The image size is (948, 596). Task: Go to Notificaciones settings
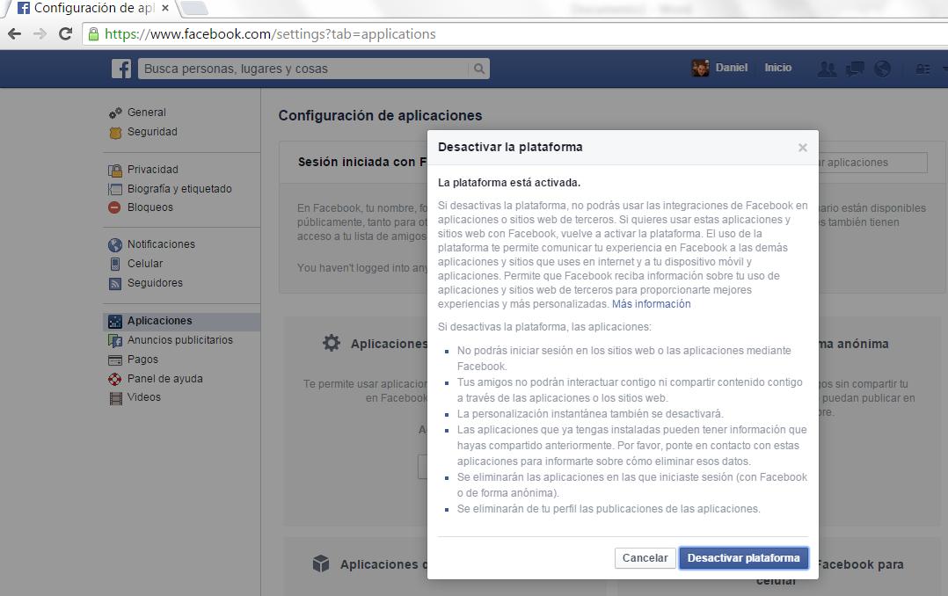click(x=161, y=244)
